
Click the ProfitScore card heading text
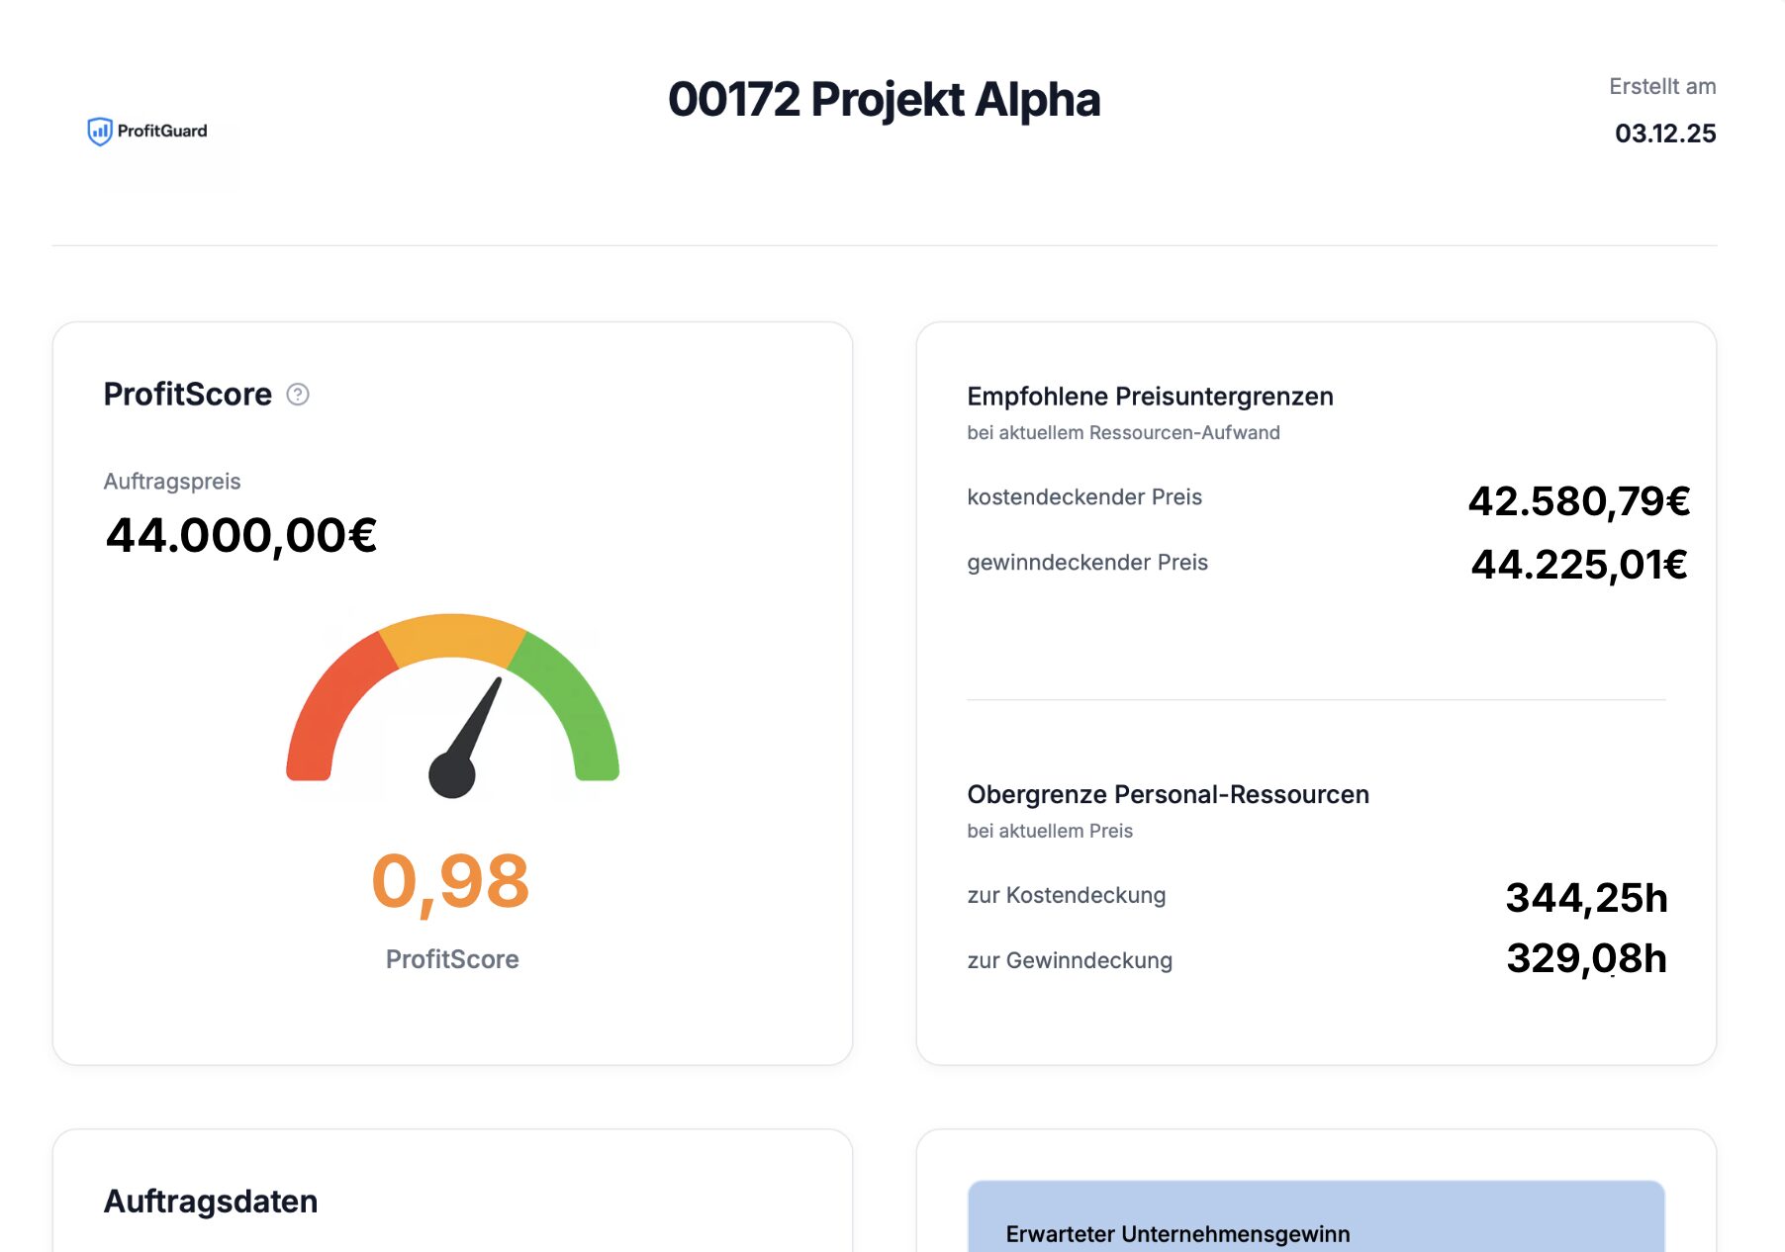188,395
